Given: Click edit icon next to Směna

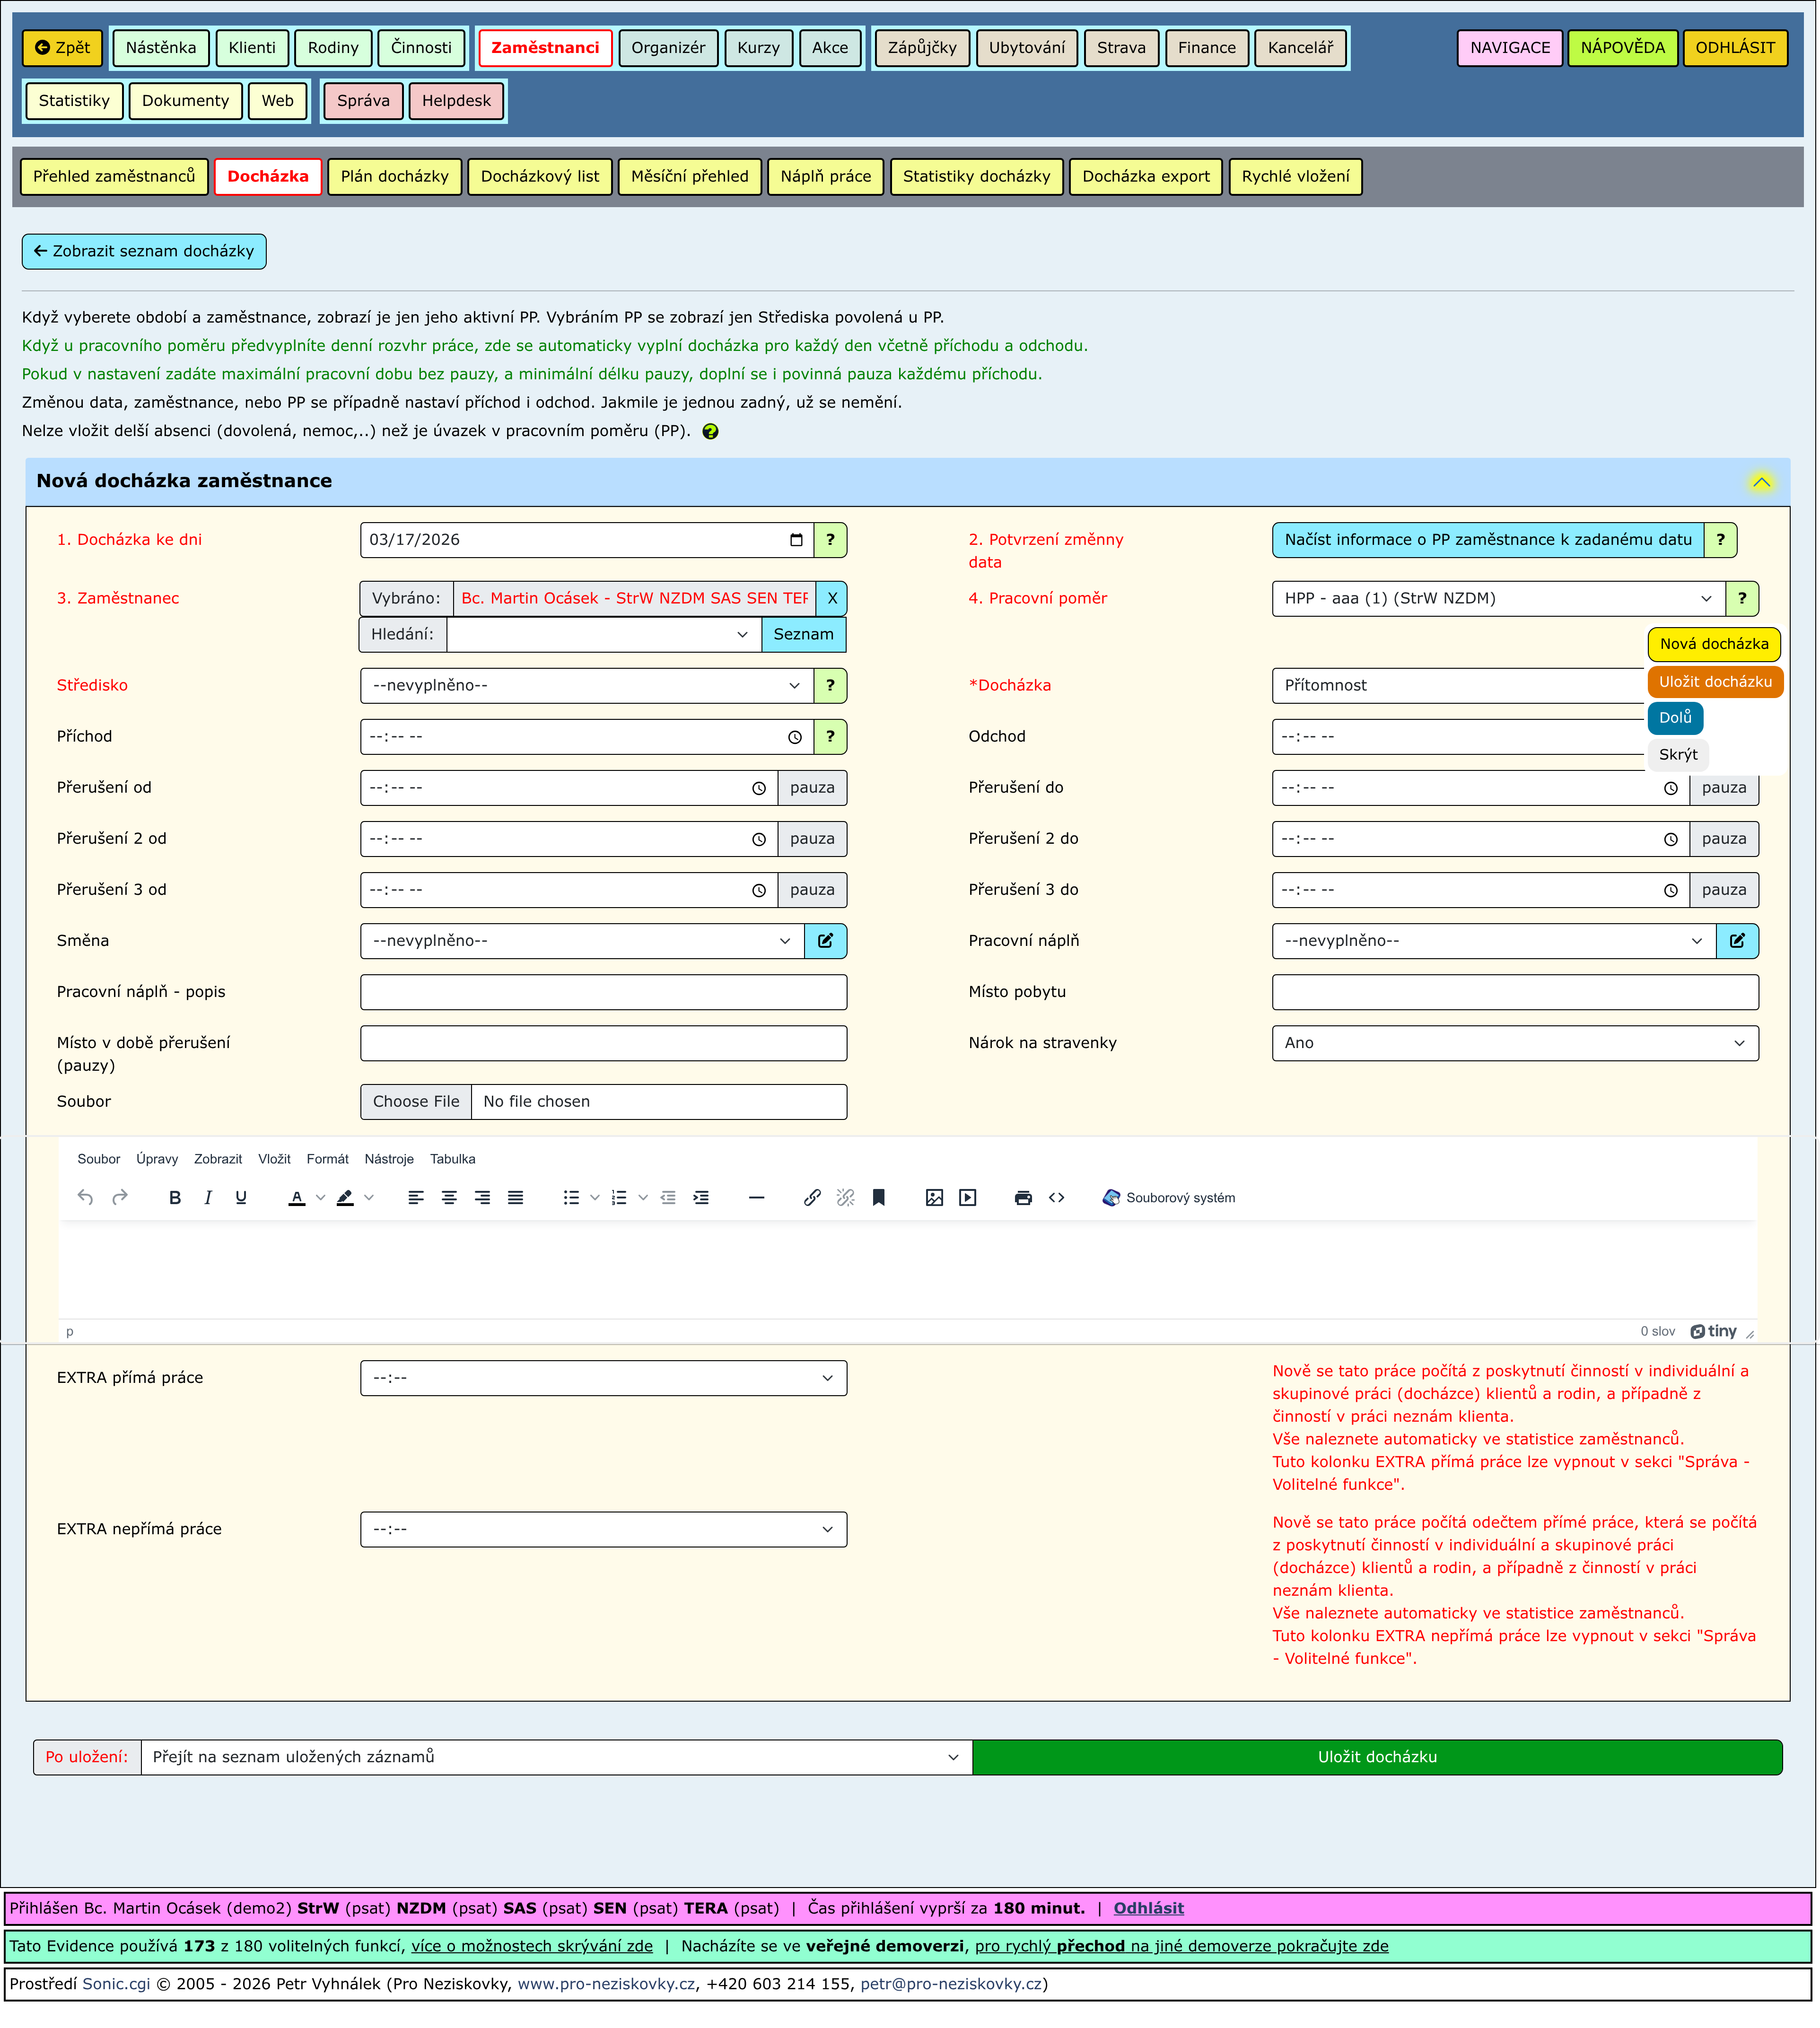Looking at the screenshot, I should tap(825, 941).
